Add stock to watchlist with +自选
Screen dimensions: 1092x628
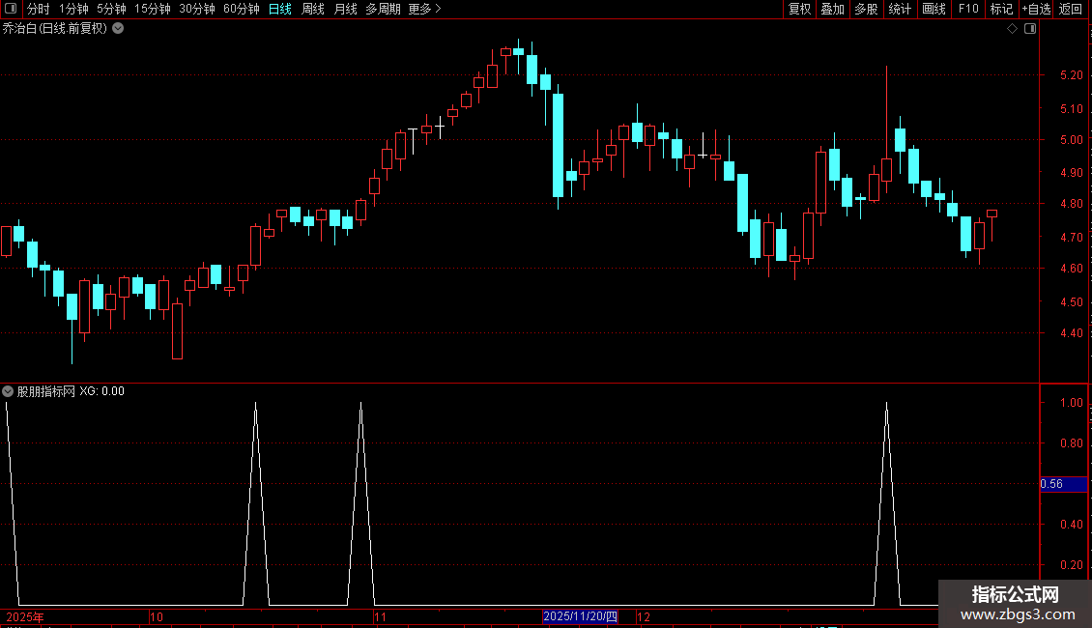(x=1036, y=9)
